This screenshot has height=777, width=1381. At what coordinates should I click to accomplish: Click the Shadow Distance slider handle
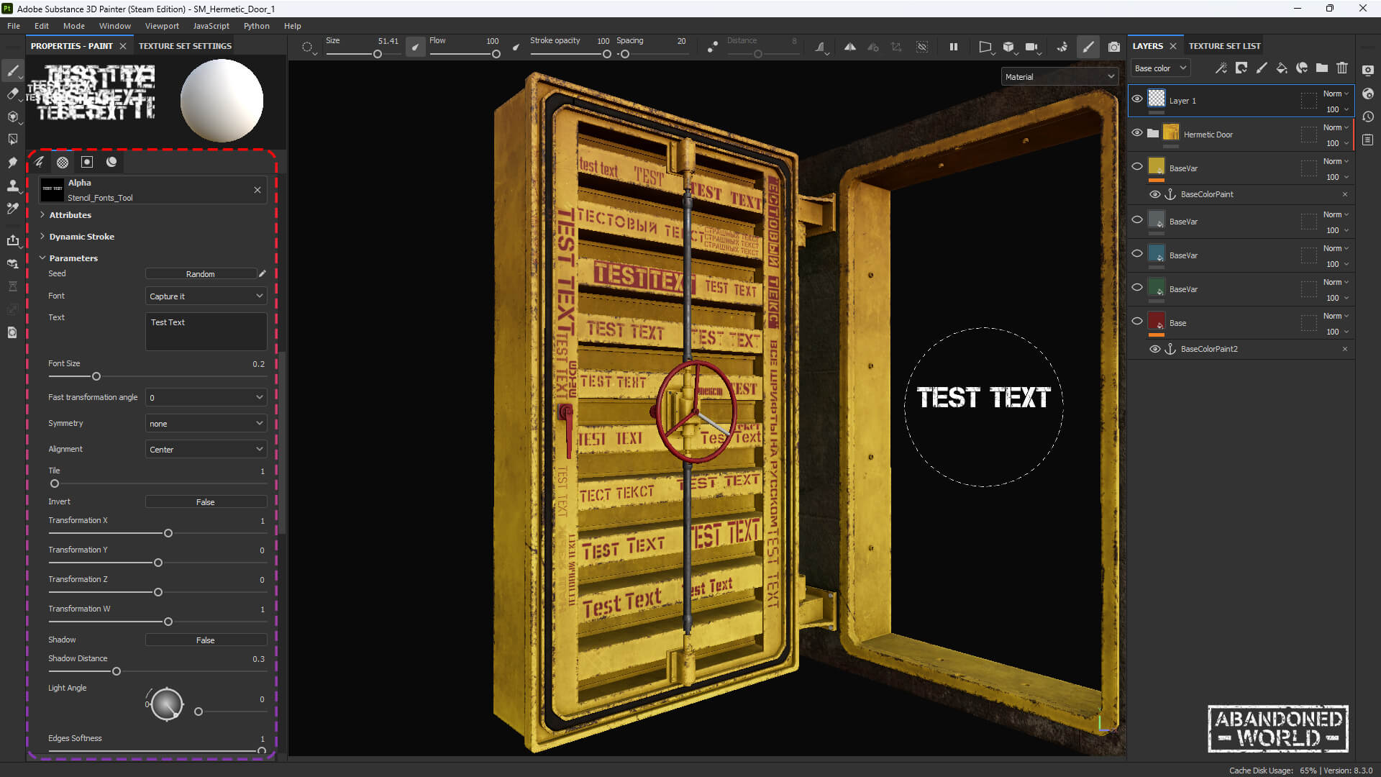[x=116, y=671]
